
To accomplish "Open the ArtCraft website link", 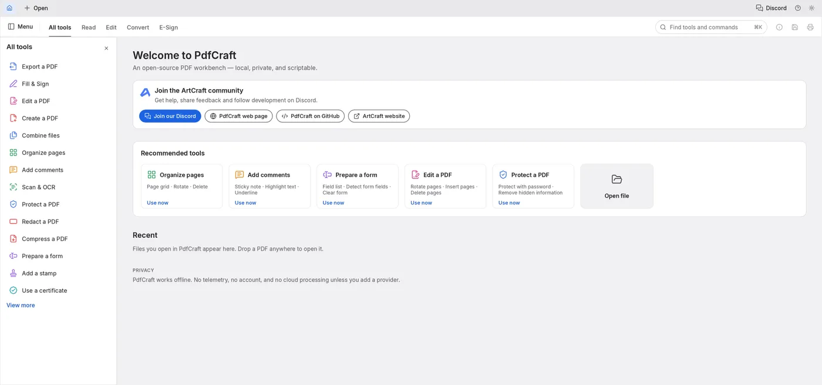I will [379, 116].
